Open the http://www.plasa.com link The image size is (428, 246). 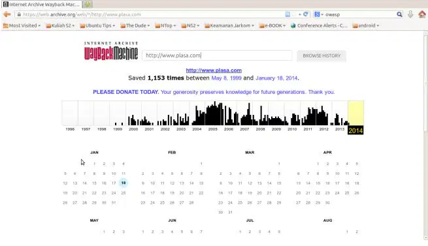click(214, 70)
